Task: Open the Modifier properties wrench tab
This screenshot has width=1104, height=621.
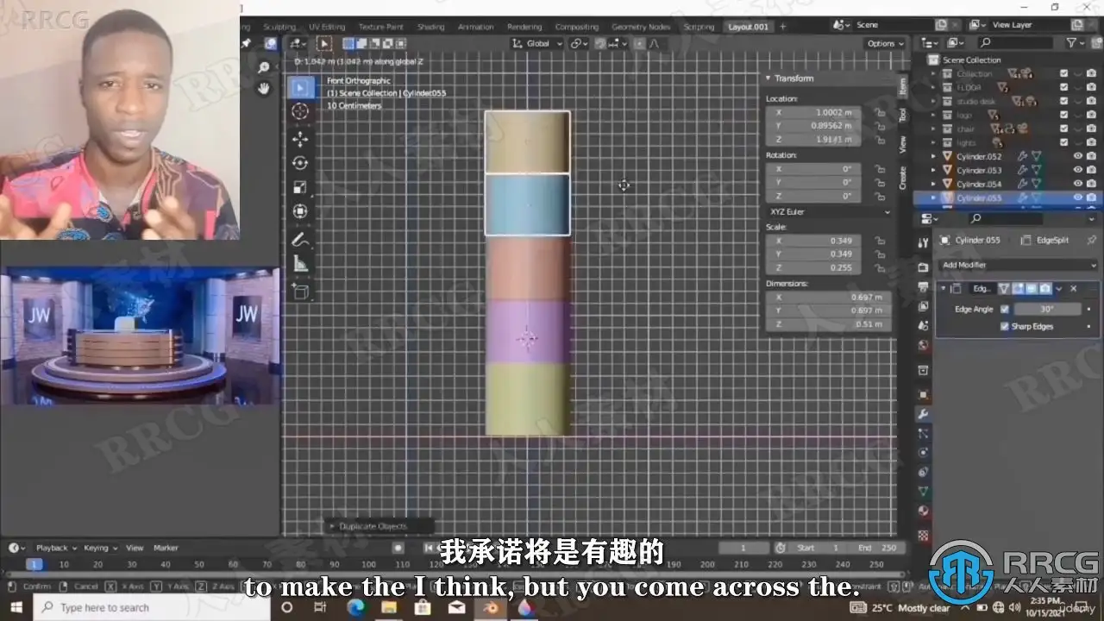Action: coord(923,415)
